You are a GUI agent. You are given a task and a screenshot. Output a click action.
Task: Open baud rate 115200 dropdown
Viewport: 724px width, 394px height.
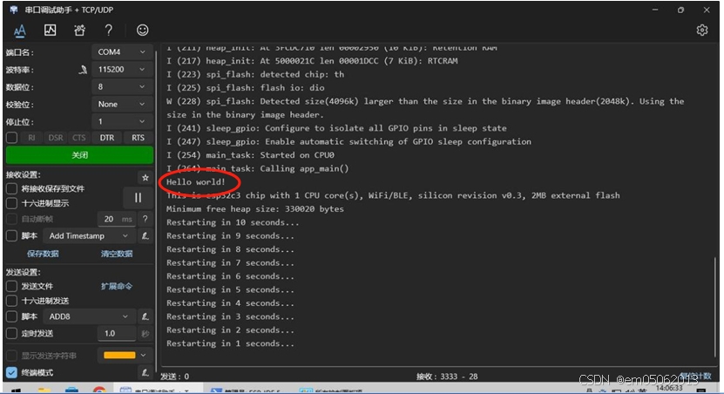point(122,69)
